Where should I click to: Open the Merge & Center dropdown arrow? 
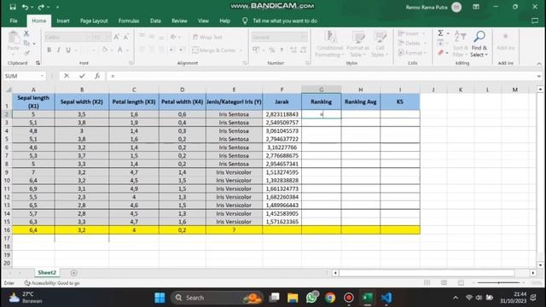click(x=241, y=50)
